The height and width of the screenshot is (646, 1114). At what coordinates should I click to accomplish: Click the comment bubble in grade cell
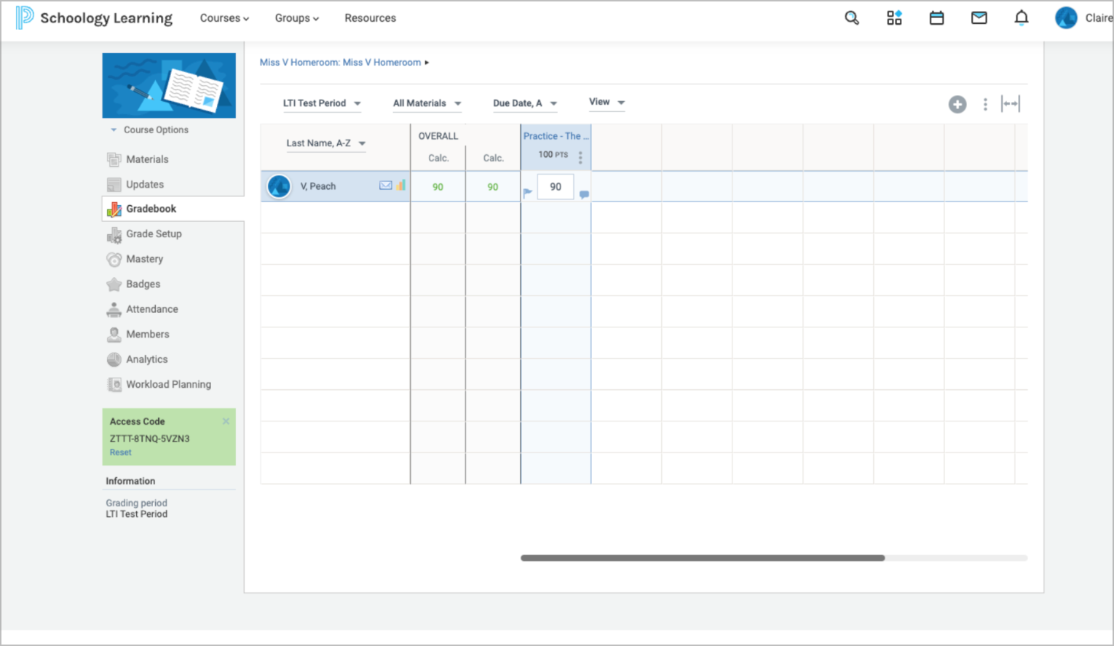click(x=584, y=194)
